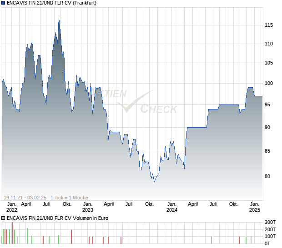Click the 'Jan. 2023' time axis label
Screen dimensions: 282x248
[x=88, y=207]
